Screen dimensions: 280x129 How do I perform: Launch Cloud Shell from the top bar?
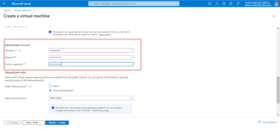pos(210,3)
